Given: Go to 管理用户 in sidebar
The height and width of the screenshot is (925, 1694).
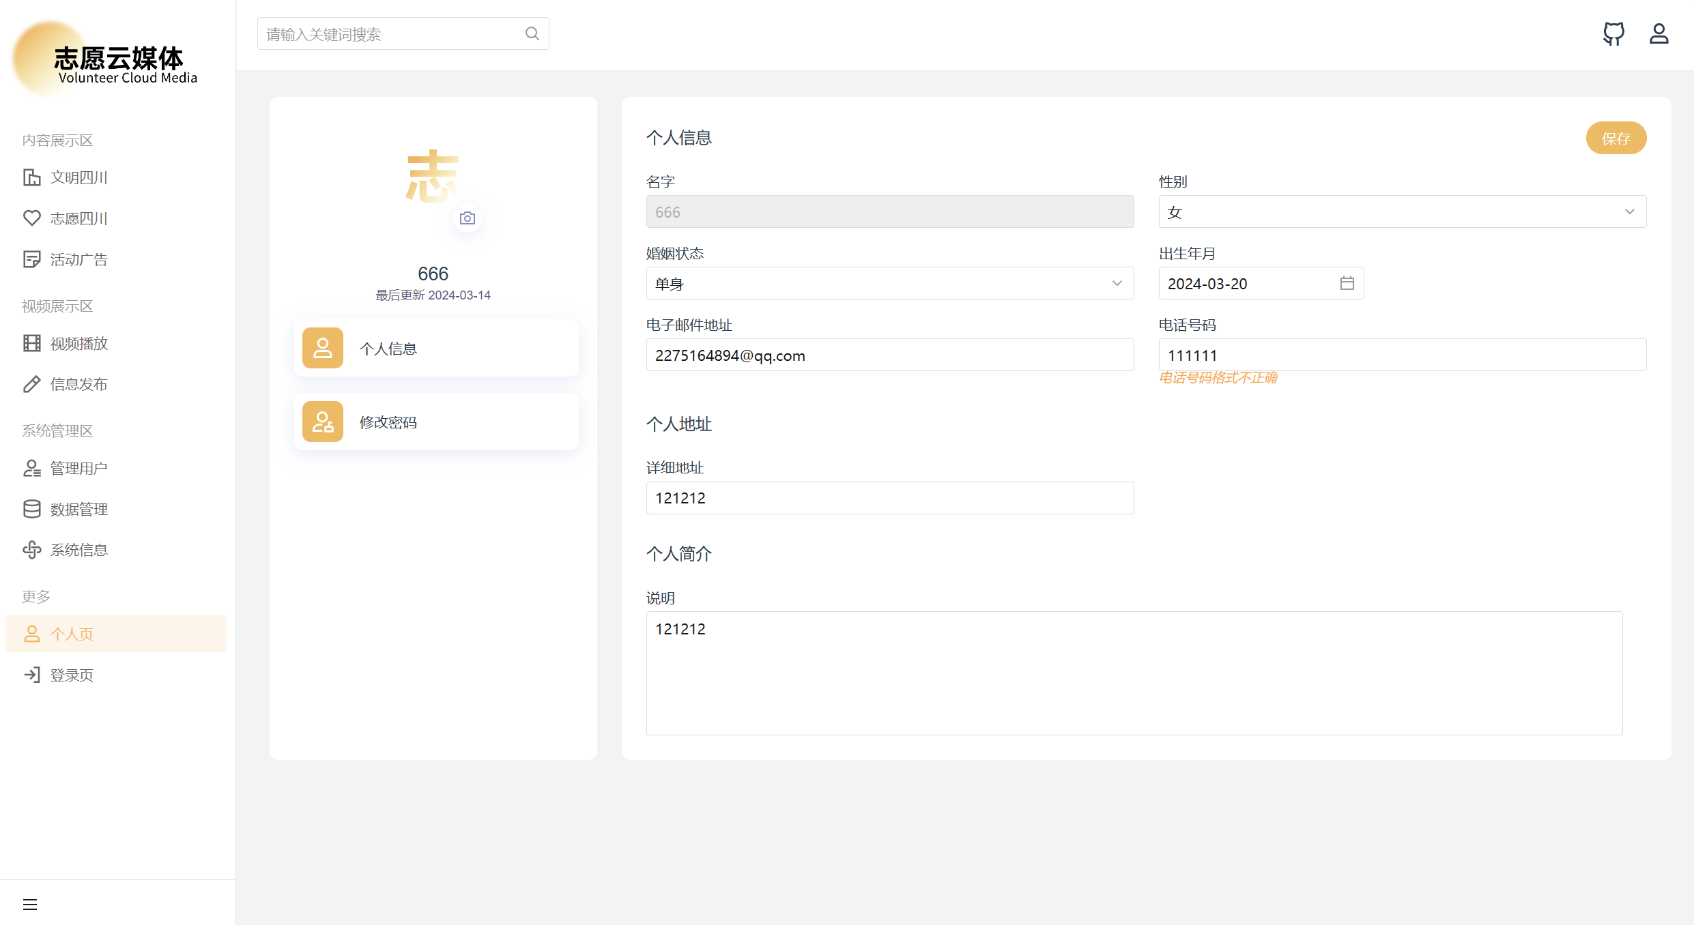Looking at the screenshot, I should 79,469.
